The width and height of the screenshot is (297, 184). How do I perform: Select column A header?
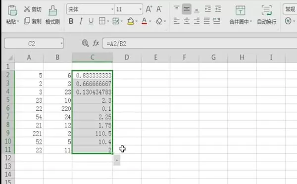tap(29, 57)
